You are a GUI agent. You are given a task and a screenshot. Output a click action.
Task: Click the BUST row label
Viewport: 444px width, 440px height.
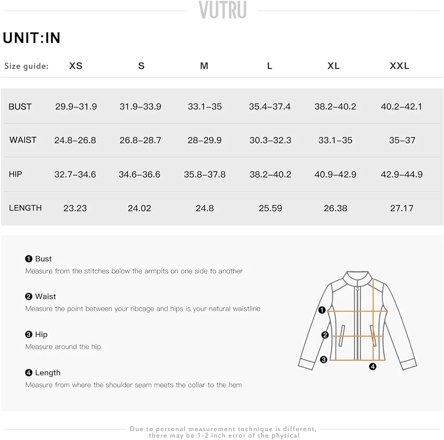[x=20, y=107]
